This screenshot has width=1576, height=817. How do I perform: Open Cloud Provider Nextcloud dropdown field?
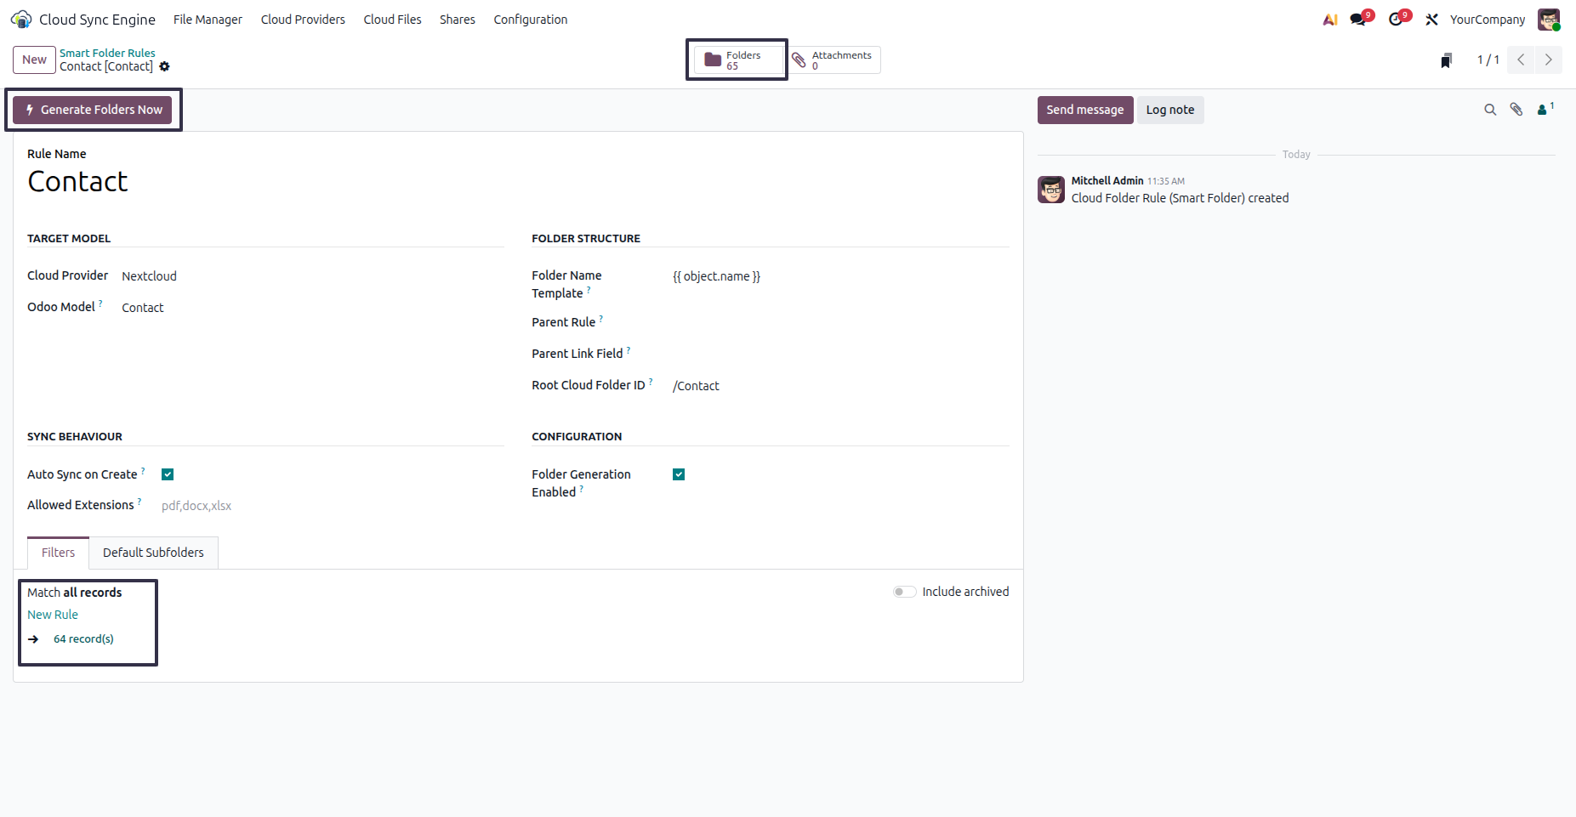coord(312,276)
